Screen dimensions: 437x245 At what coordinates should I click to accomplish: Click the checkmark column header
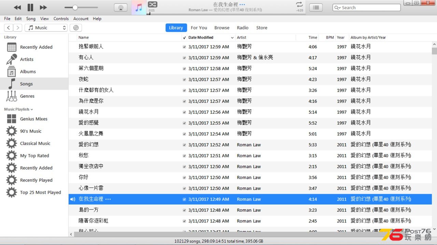(184, 37)
